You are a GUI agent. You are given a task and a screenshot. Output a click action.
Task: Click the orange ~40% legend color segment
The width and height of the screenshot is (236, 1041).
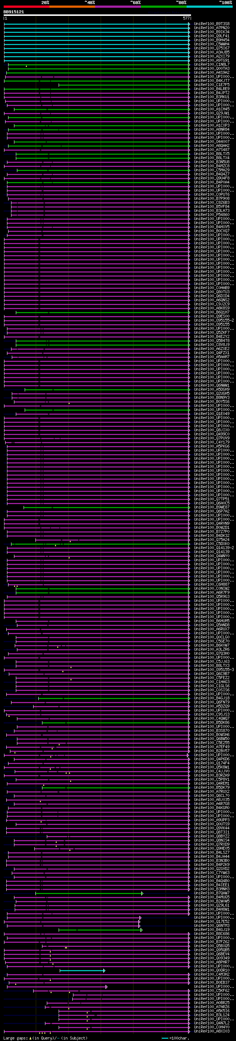72,7
